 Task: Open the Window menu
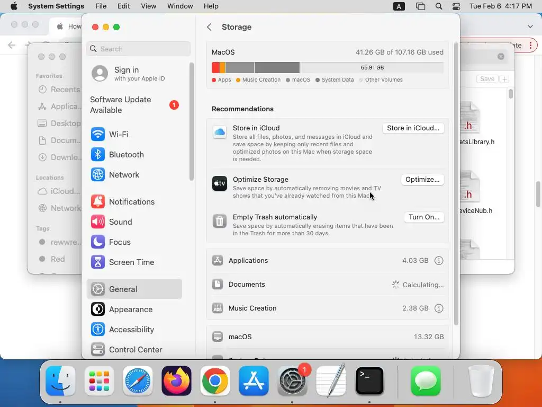(x=180, y=6)
